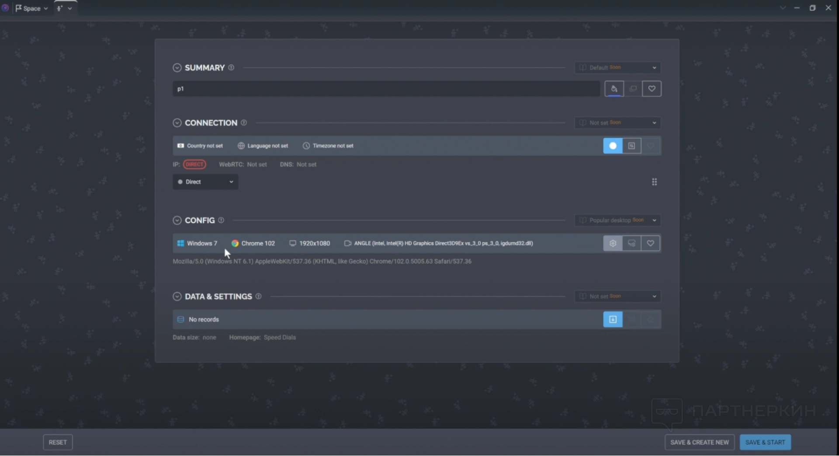This screenshot has width=839, height=456.
Task: Click the ANGLE Intel HD Graphics renderer entry
Action: (x=439, y=244)
